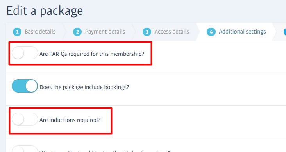Viewport: 286px width, 152px height.
Task: Click the step 3 number circle
Action: pos(147,32)
